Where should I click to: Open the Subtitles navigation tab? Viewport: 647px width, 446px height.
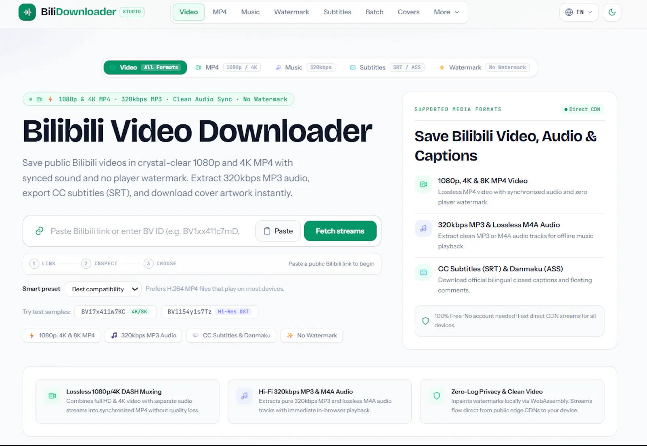coord(337,12)
